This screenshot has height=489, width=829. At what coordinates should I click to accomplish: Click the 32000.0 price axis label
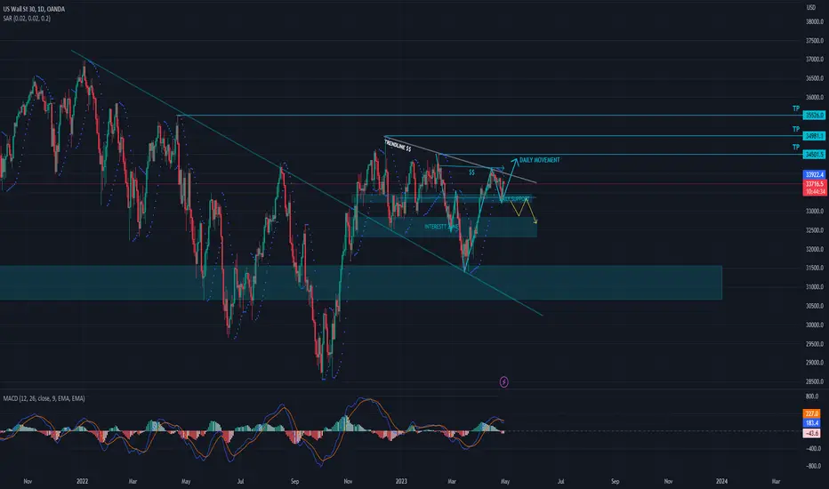(815, 249)
